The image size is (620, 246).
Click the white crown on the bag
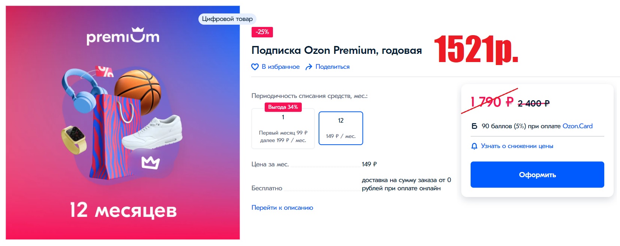pos(151,163)
